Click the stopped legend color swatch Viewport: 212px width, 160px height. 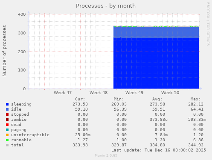[7, 114]
